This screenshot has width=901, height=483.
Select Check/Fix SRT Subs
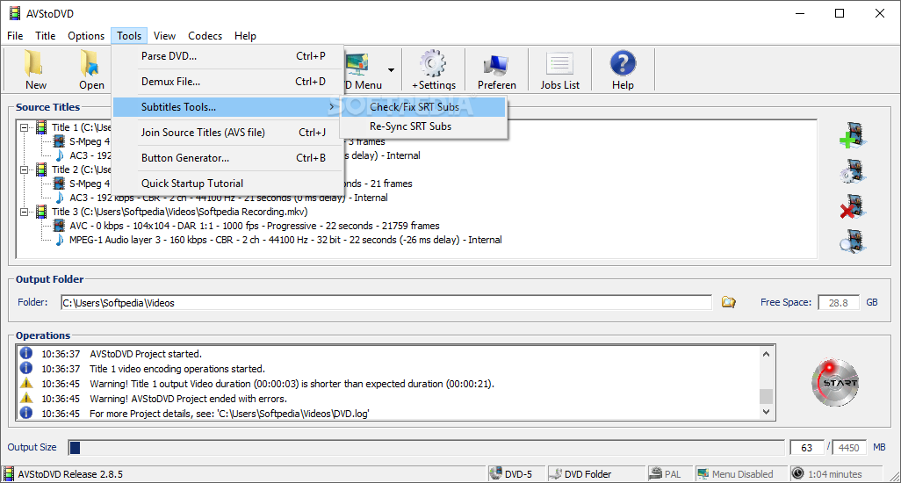click(423, 107)
